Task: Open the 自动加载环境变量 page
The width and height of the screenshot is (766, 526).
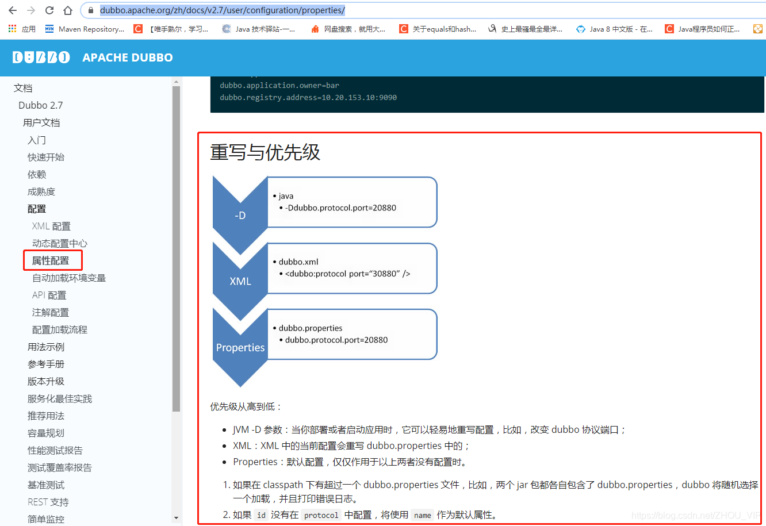Action: (69, 278)
